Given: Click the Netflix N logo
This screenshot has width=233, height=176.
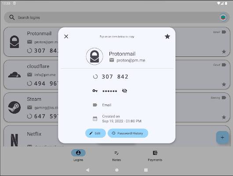Looking at the screenshot, I should click(15, 140).
